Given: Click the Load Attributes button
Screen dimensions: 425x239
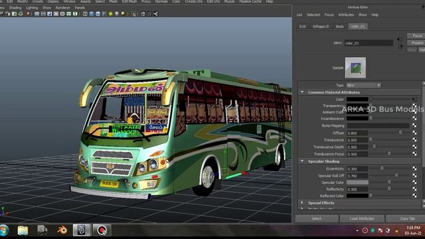Looking at the screenshot, I should point(362,218).
